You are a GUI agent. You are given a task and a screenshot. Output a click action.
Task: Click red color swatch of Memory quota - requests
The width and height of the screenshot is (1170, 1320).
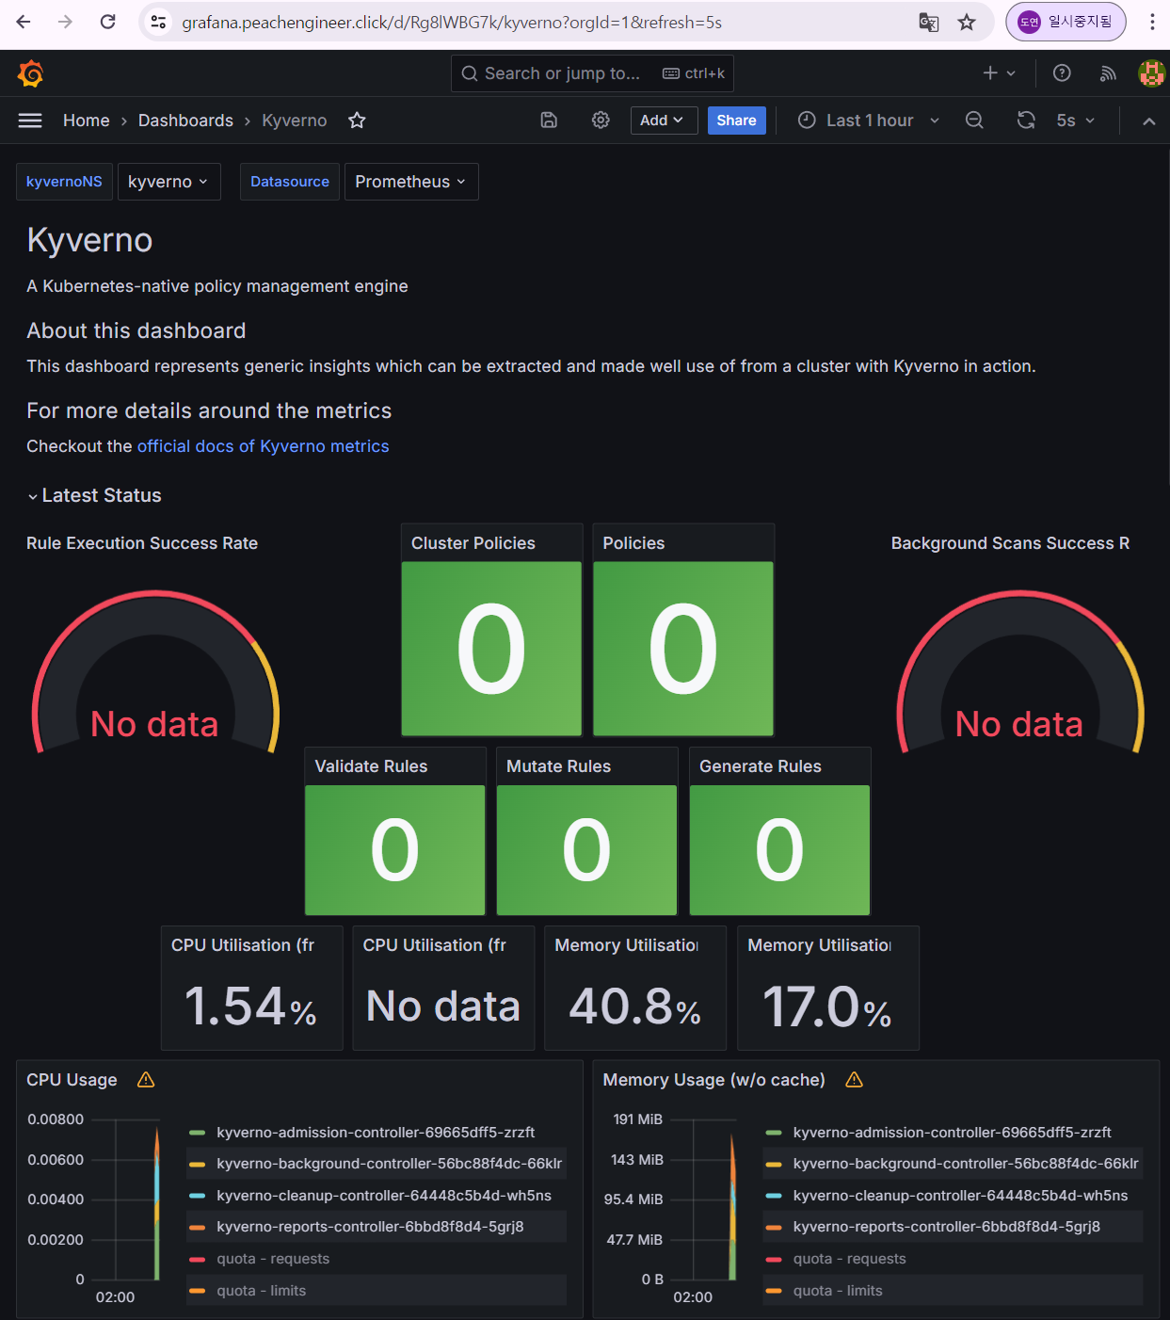point(774,1259)
